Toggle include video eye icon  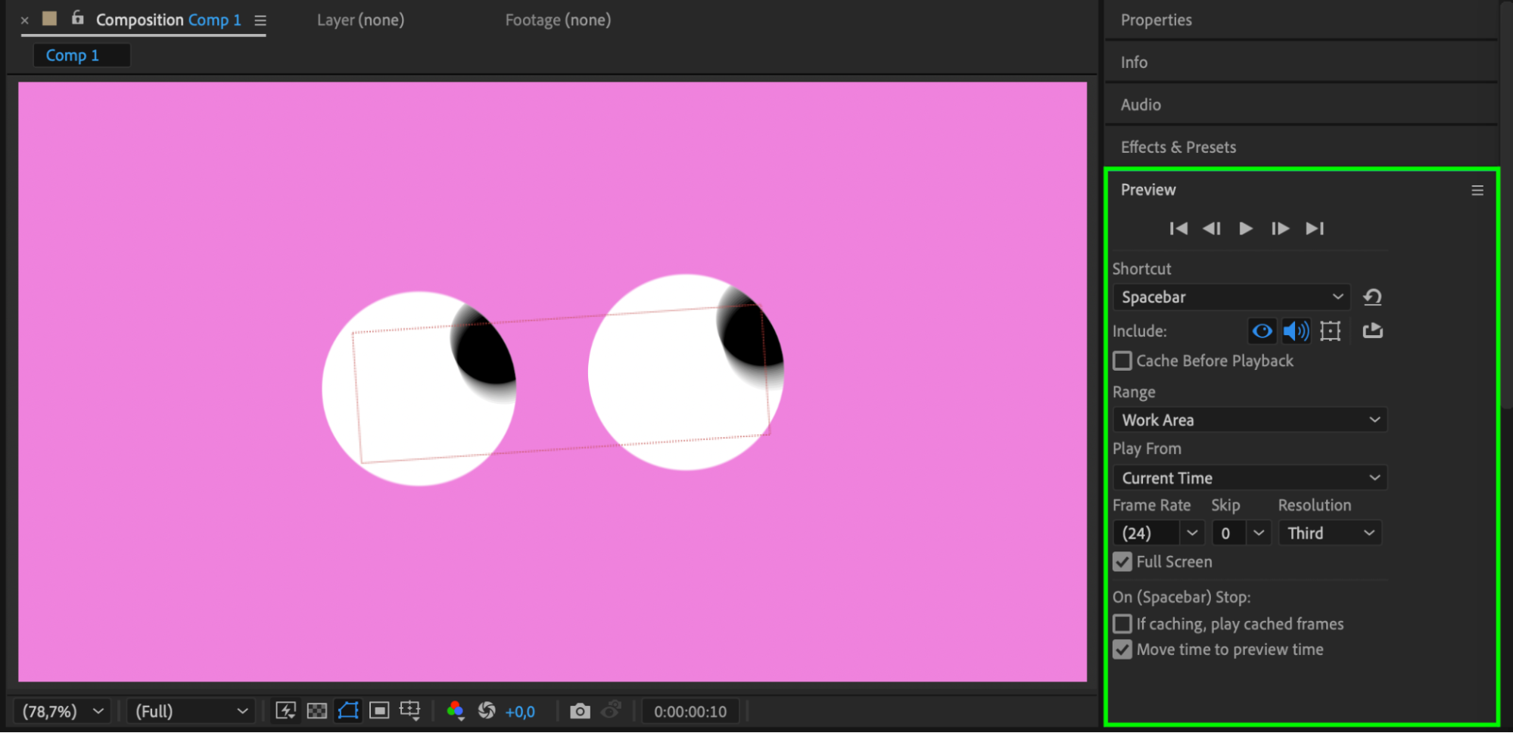pyautogui.click(x=1262, y=331)
